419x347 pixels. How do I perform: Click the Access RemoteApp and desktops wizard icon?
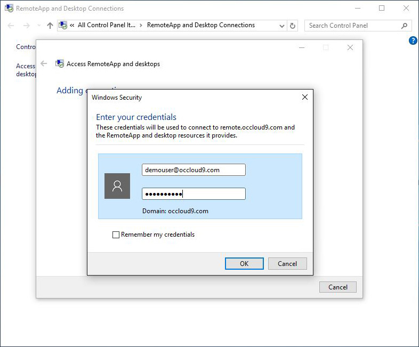pyautogui.click(x=60, y=63)
